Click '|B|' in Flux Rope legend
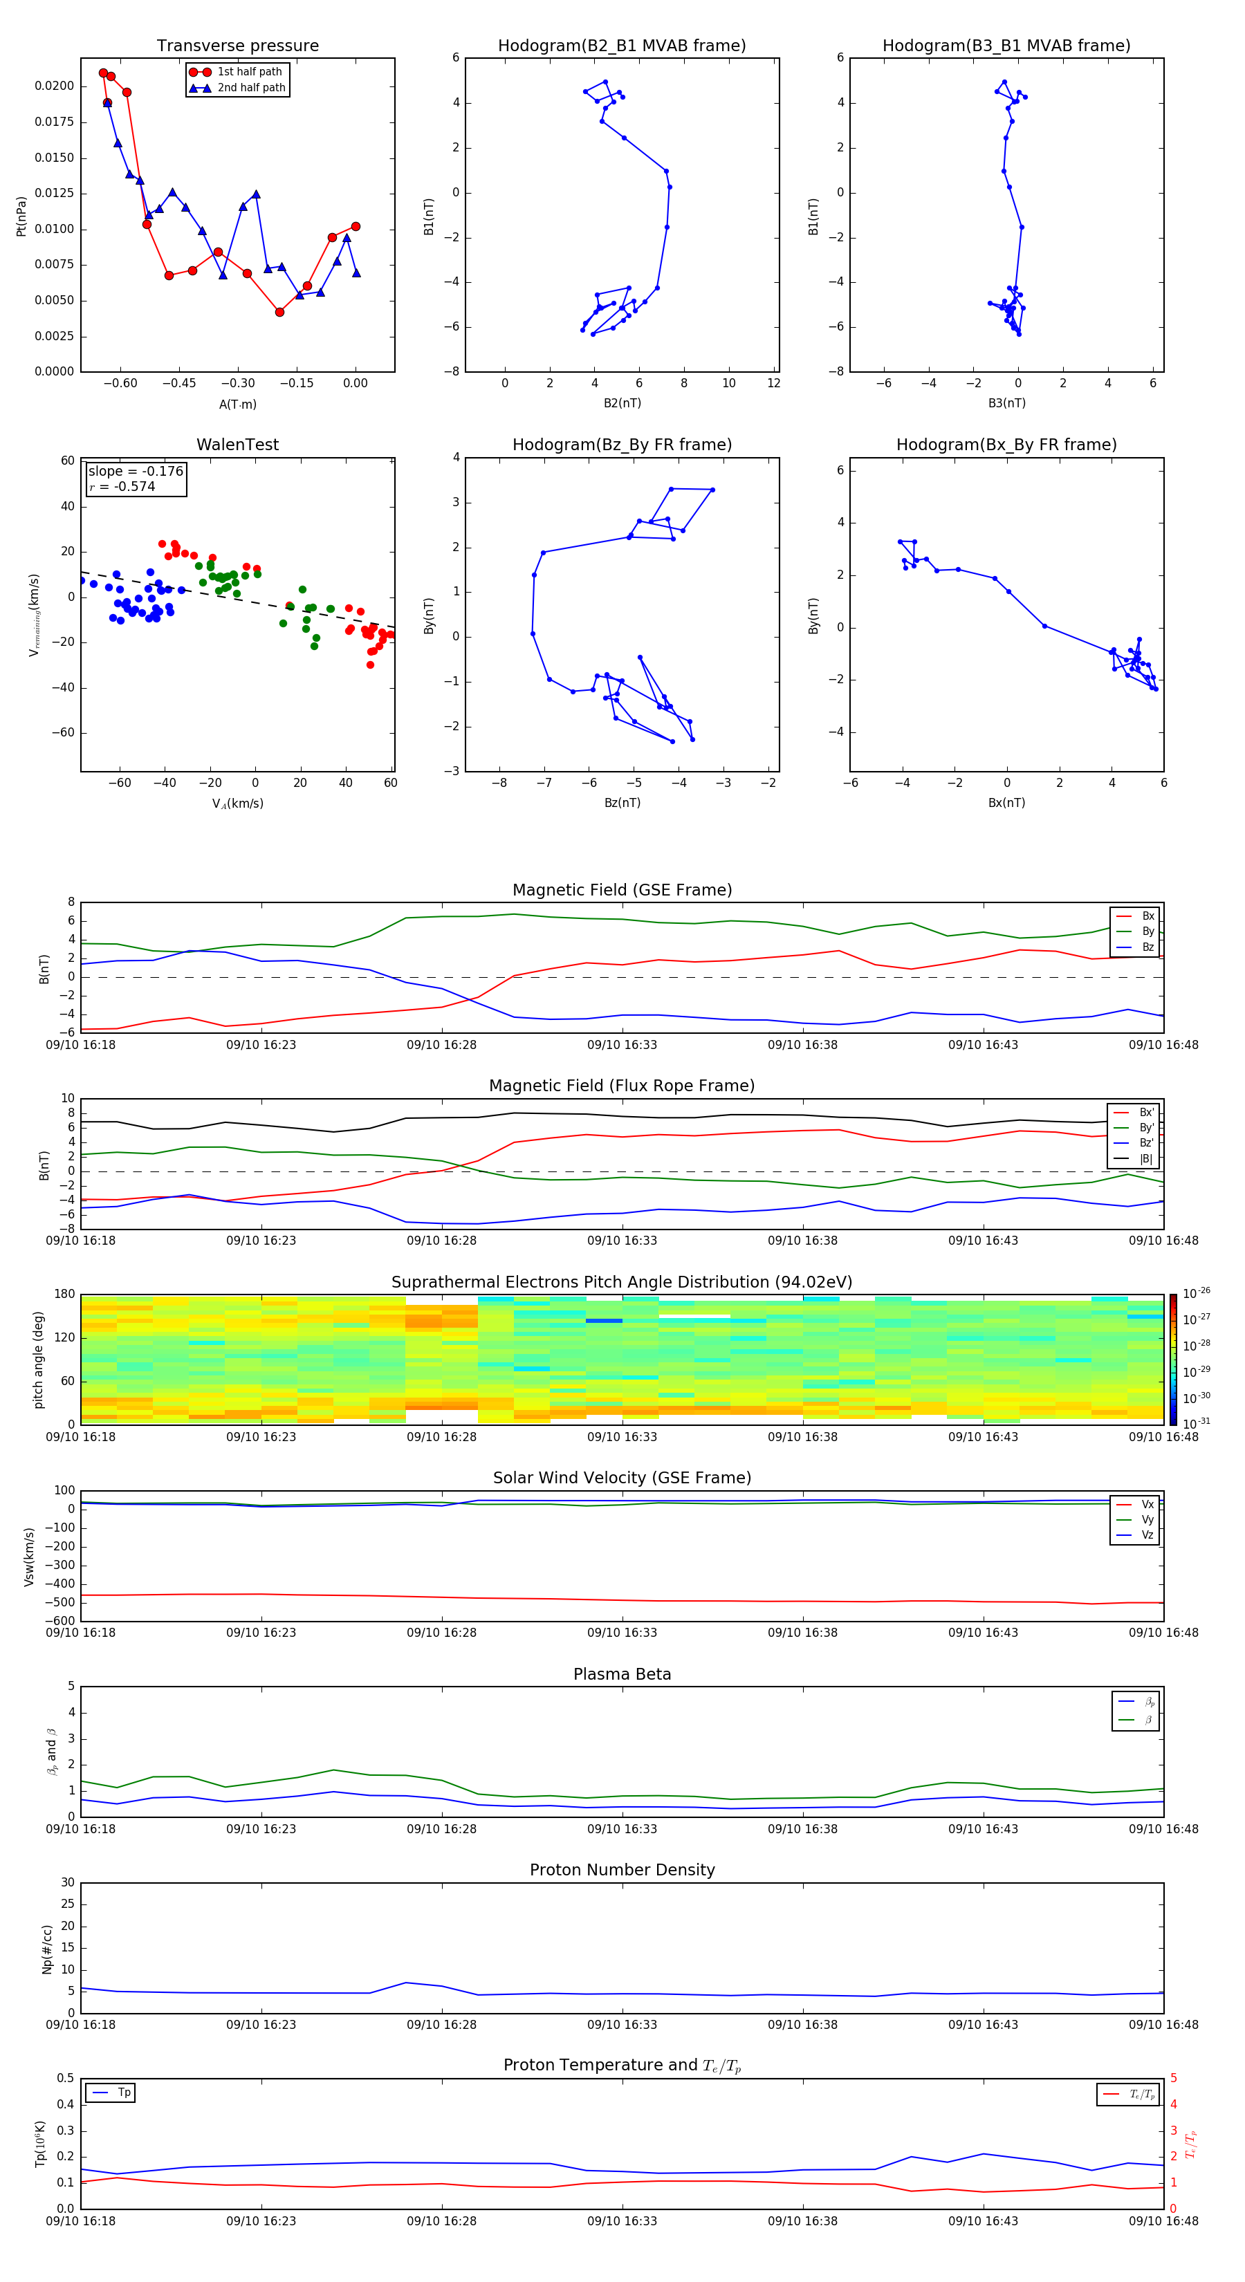 (1134, 1159)
